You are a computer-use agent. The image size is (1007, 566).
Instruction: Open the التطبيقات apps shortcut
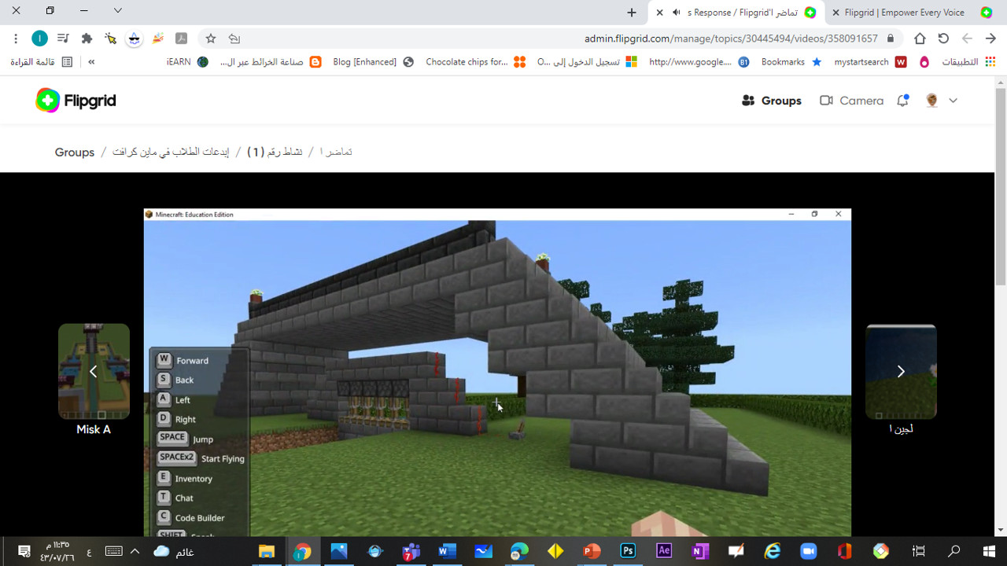pyautogui.click(x=969, y=62)
